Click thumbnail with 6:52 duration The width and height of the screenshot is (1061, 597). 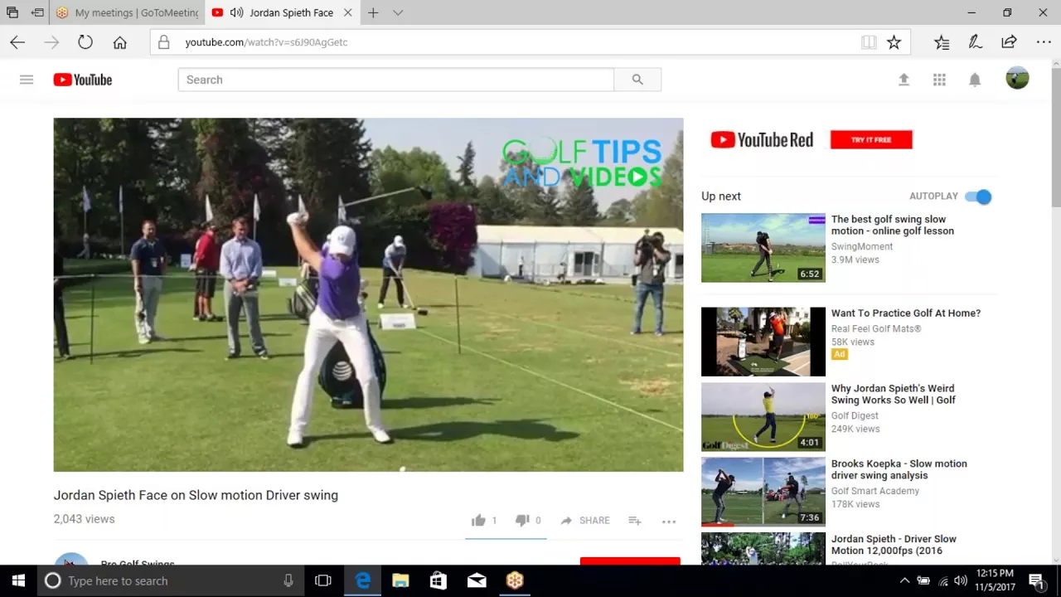(763, 248)
